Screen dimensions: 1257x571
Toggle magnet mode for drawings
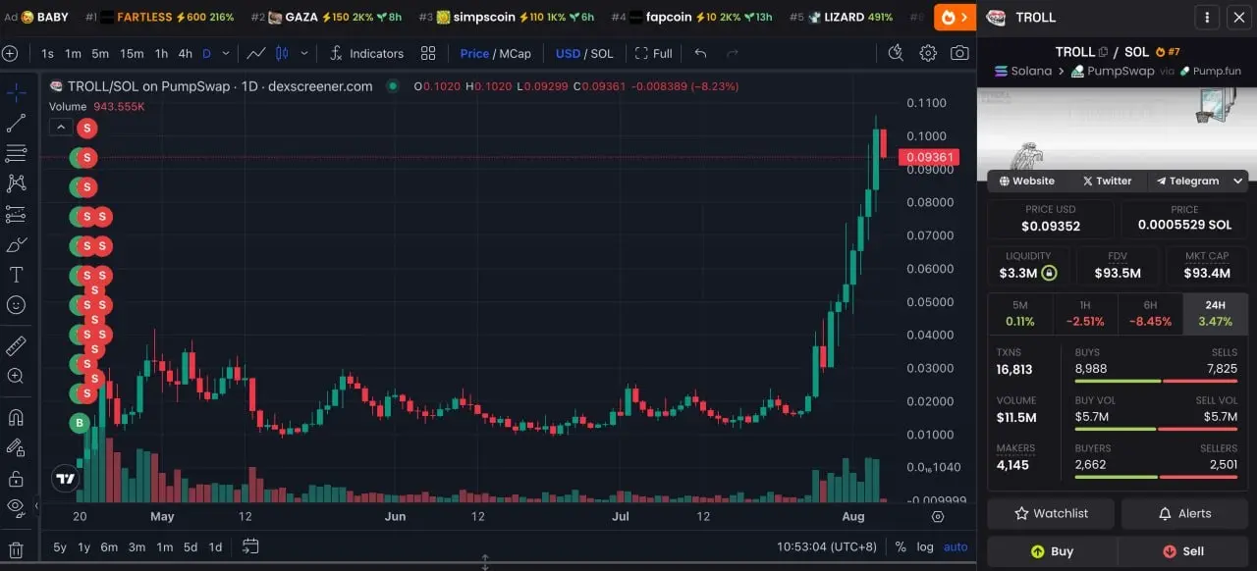click(x=16, y=417)
